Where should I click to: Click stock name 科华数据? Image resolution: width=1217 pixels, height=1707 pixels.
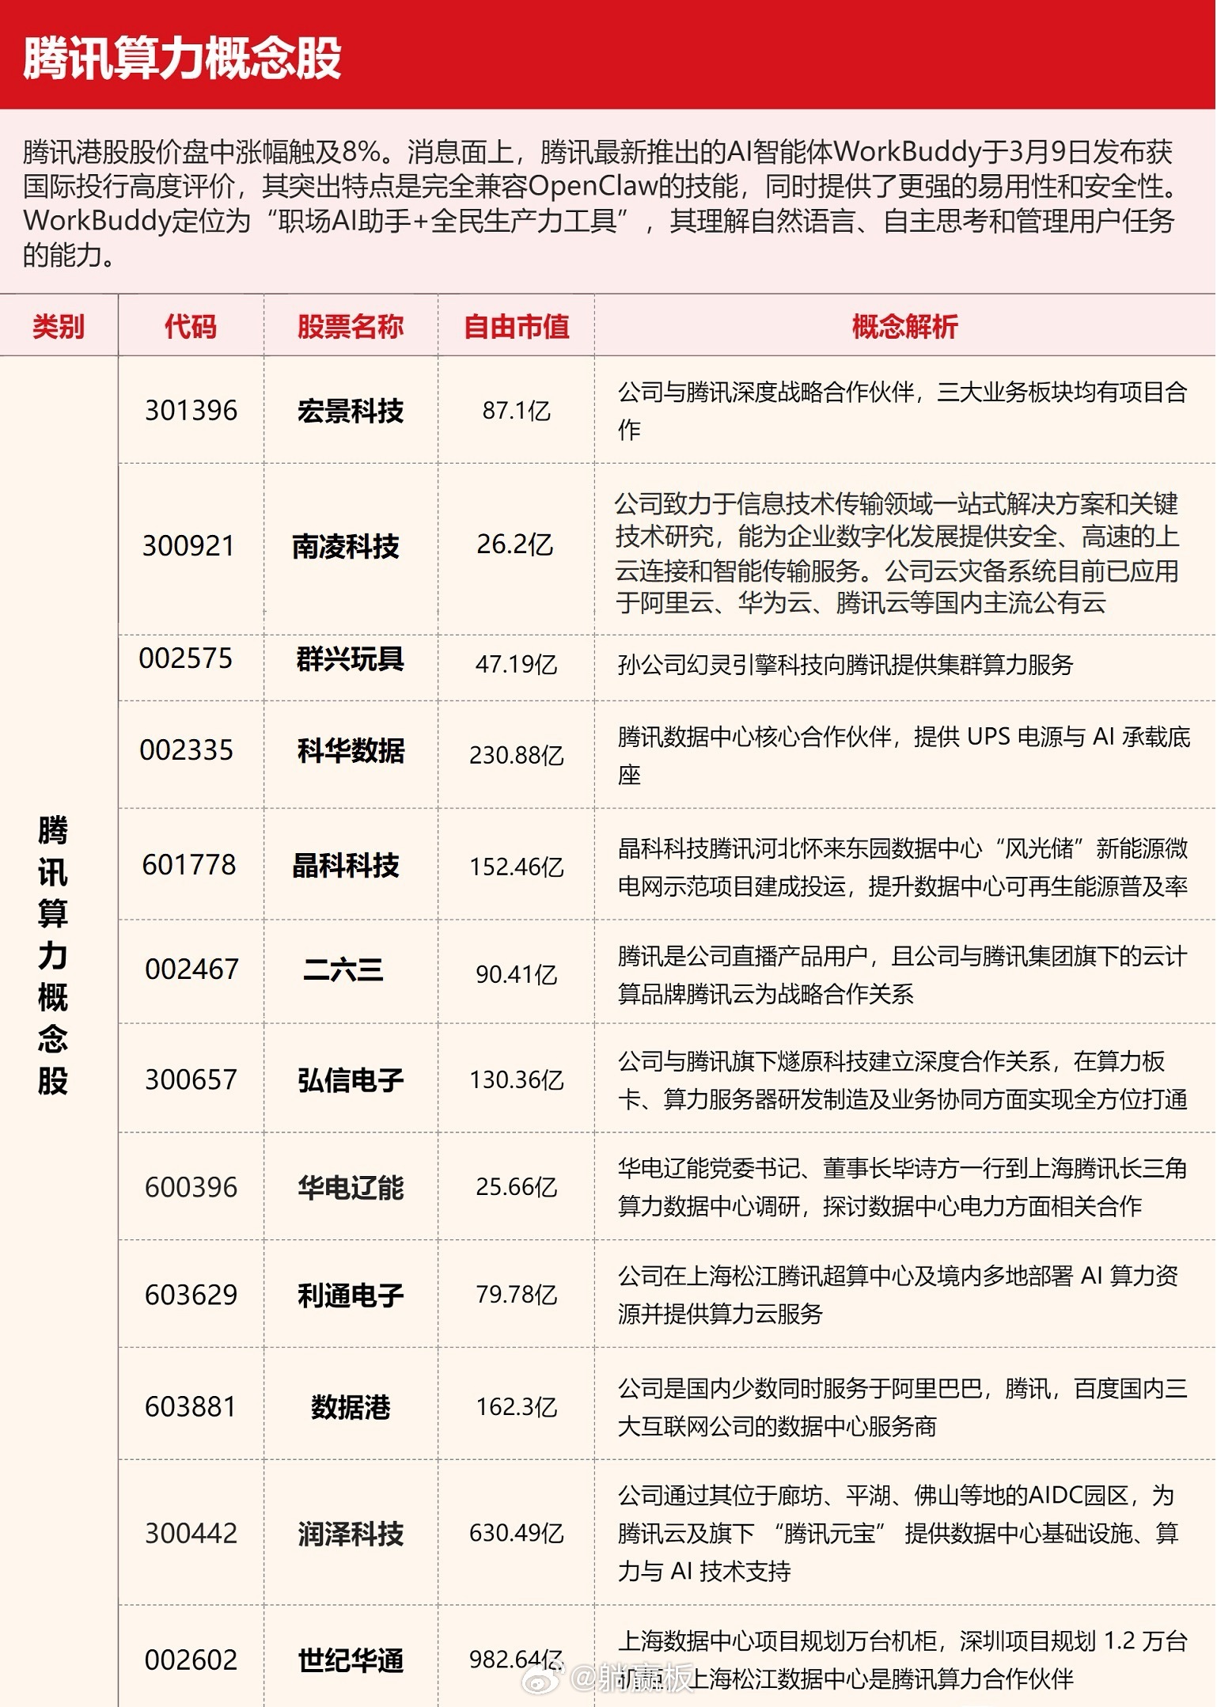(x=351, y=750)
